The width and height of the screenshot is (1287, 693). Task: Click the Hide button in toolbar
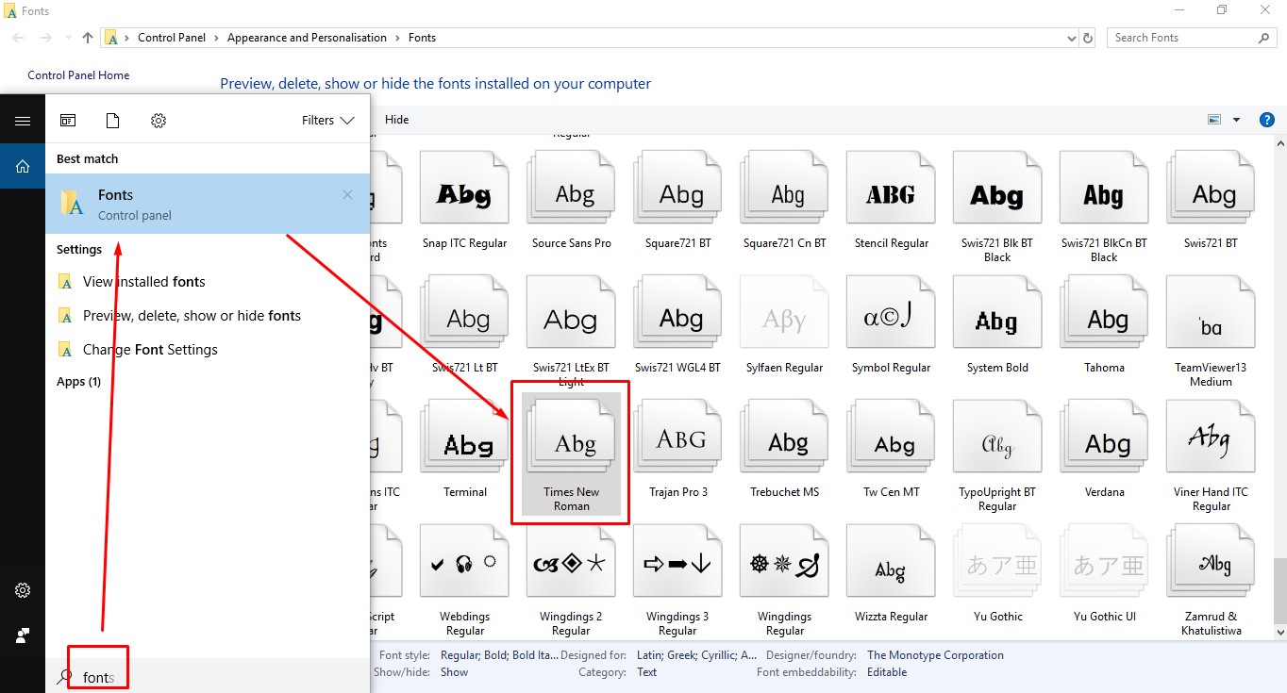[397, 120]
